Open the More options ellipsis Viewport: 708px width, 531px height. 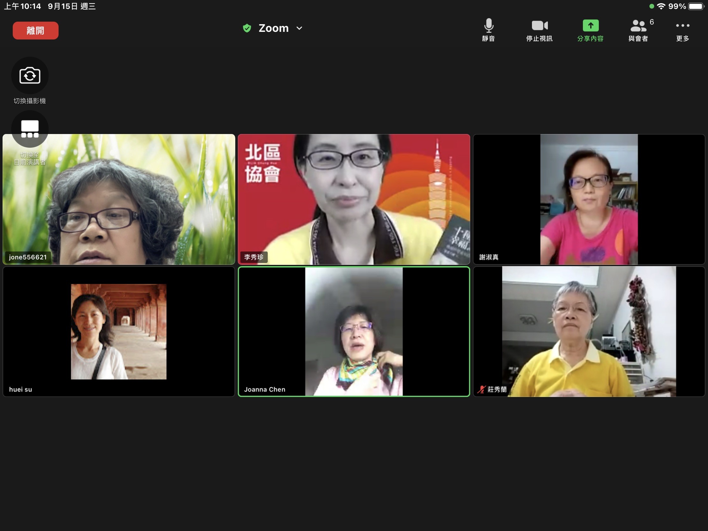point(683,25)
